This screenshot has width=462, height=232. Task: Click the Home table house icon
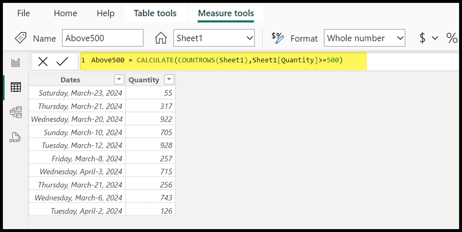[161, 38]
